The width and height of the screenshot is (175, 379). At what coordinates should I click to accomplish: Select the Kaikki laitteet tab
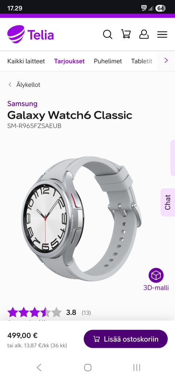[26, 61]
